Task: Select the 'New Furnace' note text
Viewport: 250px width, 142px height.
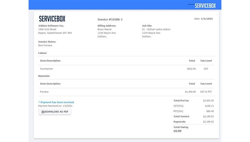Action: 45,45
